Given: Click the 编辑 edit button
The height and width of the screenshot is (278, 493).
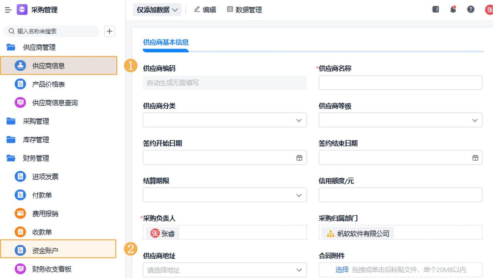Looking at the screenshot, I should pos(205,10).
